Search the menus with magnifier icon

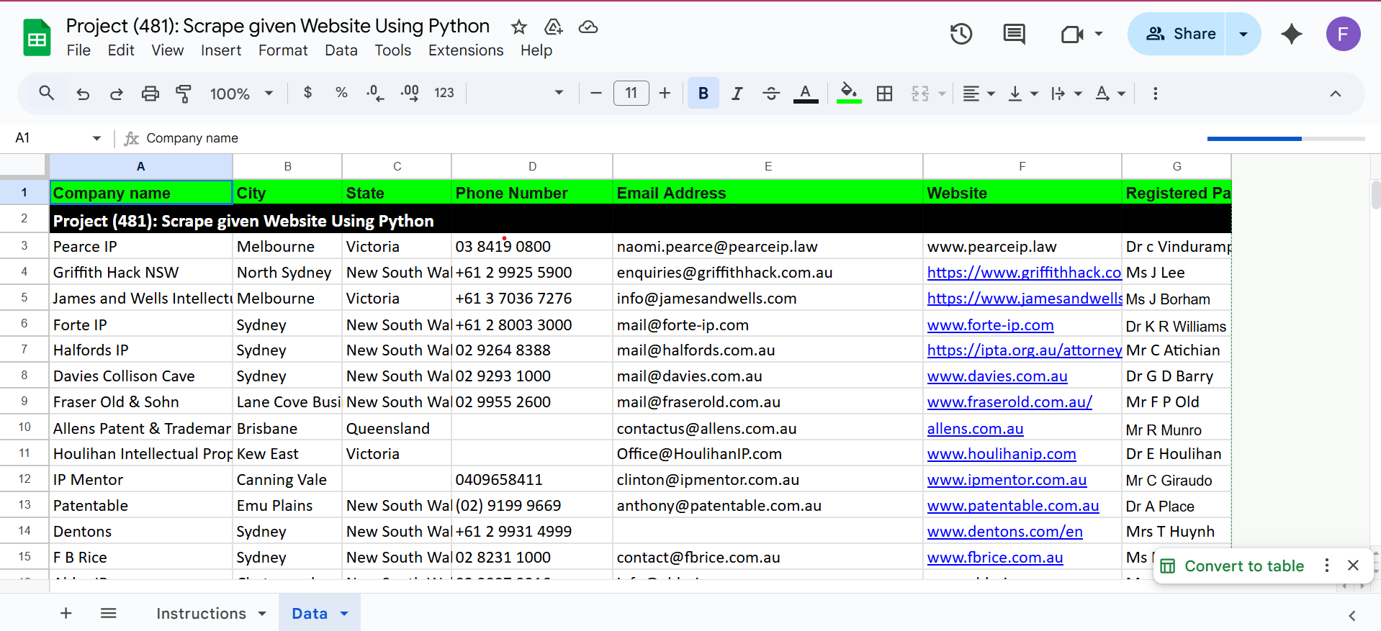point(47,93)
